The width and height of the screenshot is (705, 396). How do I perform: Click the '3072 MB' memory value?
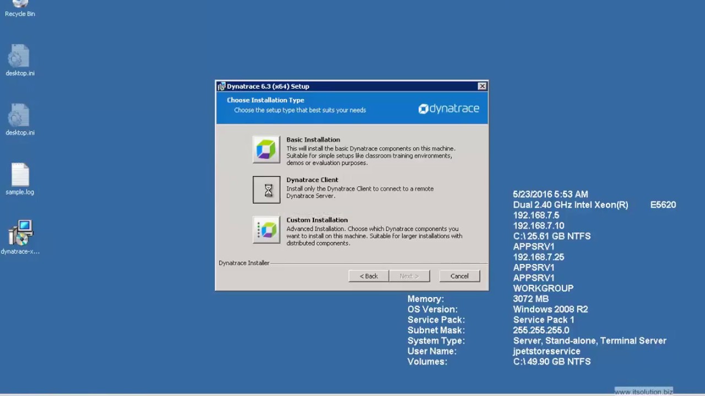(530, 299)
